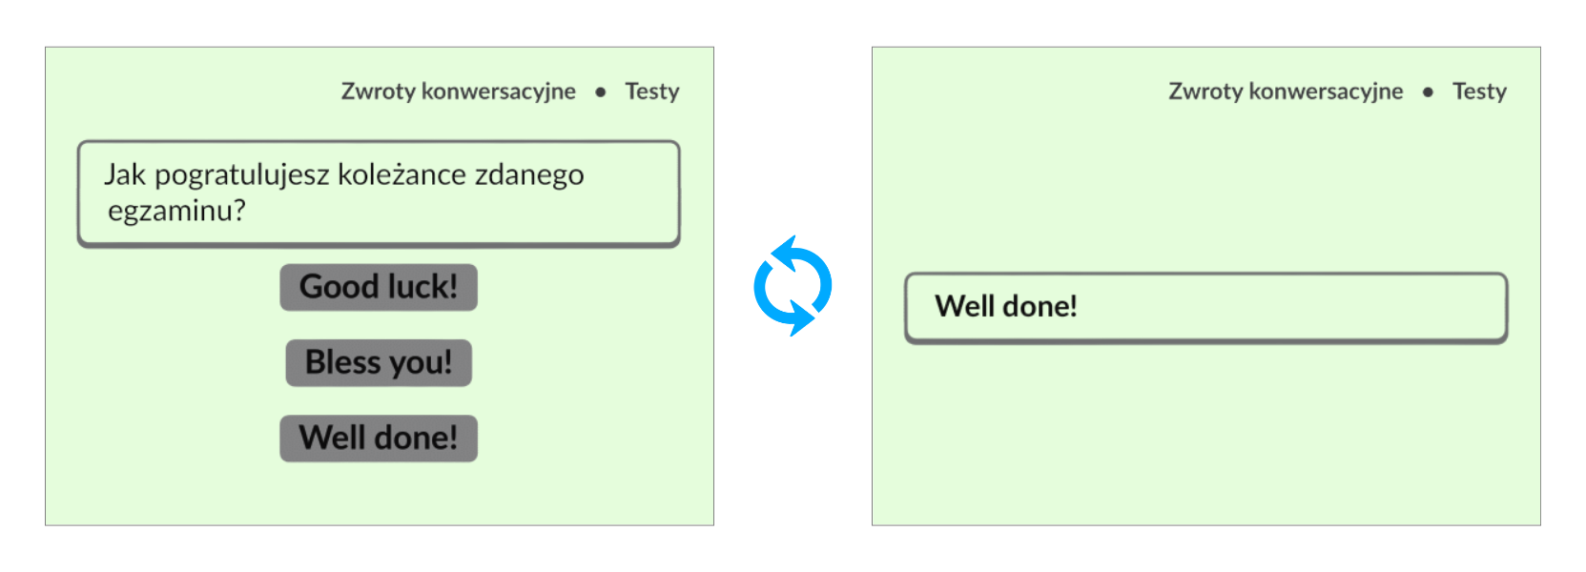This screenshot has width=1586, height=572.
Task: Open "Zwroty konwersacyjne" on the answer card
Action: click(1286, 92)
